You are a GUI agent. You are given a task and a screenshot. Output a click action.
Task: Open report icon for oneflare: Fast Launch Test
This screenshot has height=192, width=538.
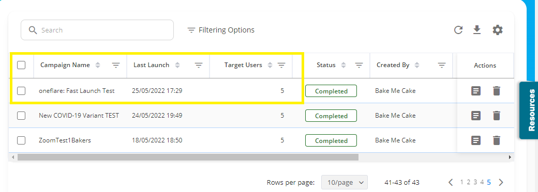coord(476,91)
